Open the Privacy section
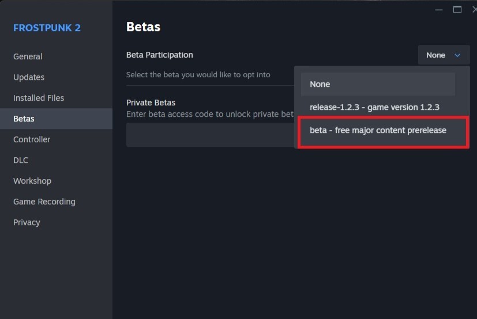 pos(27,222)
